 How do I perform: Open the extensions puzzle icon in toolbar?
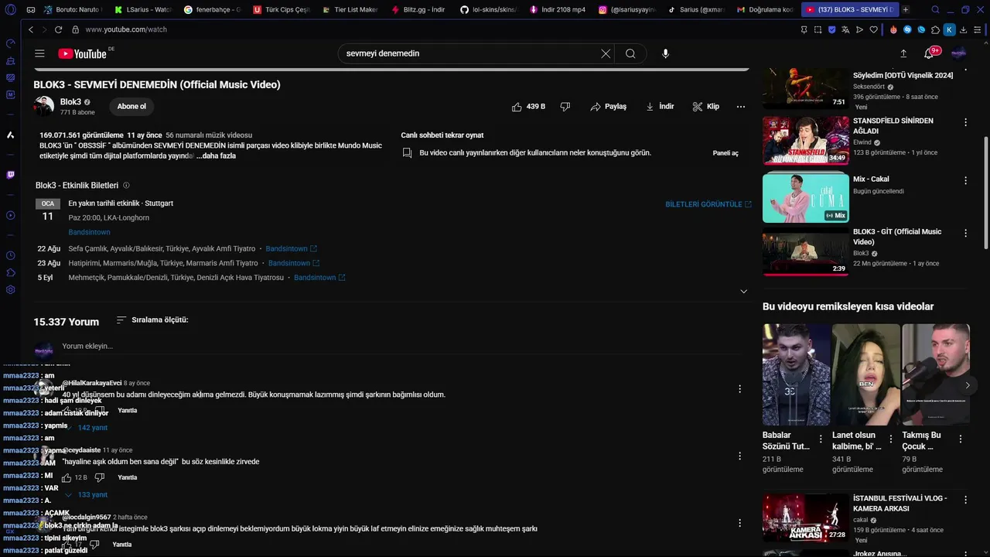click(x=935, y=29)
